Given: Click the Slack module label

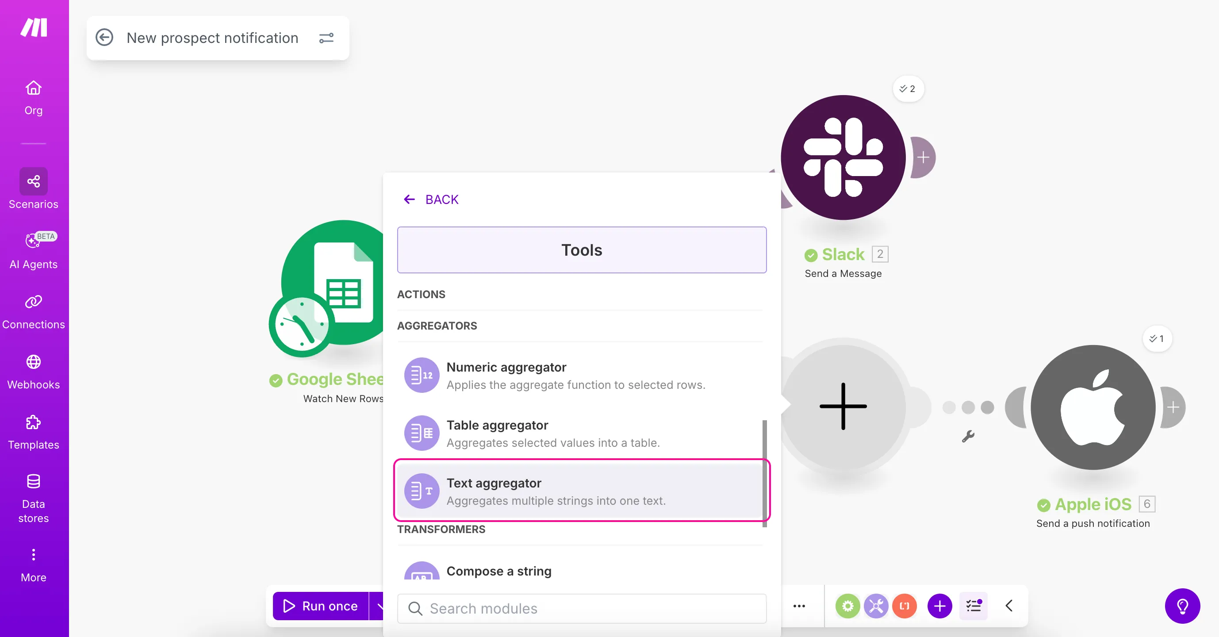Looking at the screenshot, I should pyautogui.click(x=843, y=255).
